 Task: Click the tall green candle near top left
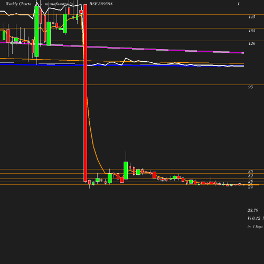pos(36,31)
